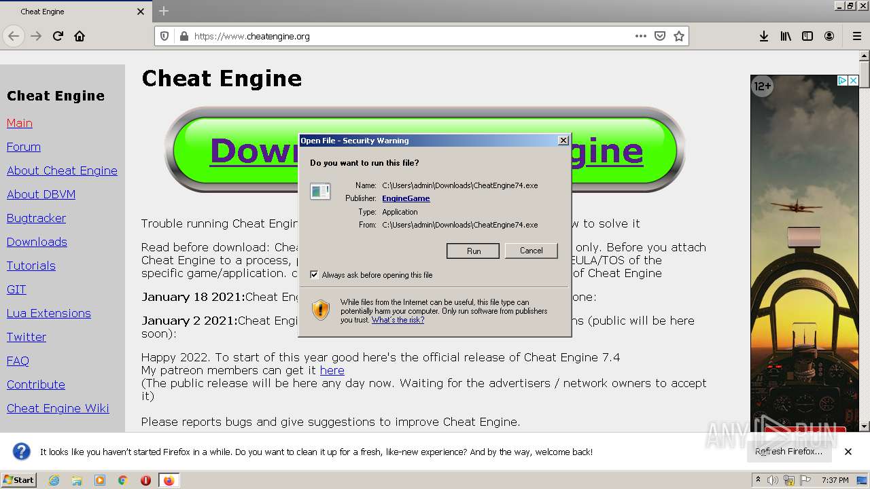
Task: Show tracking protection shield info
Action: [164, 36]
